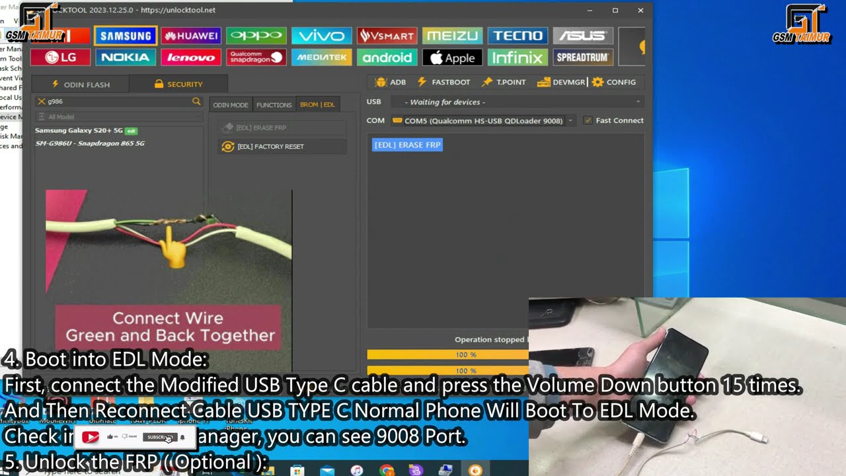Switch to the ODIN FLASH tab
This screenshot has height=476, width=846.
click(80, 84)
